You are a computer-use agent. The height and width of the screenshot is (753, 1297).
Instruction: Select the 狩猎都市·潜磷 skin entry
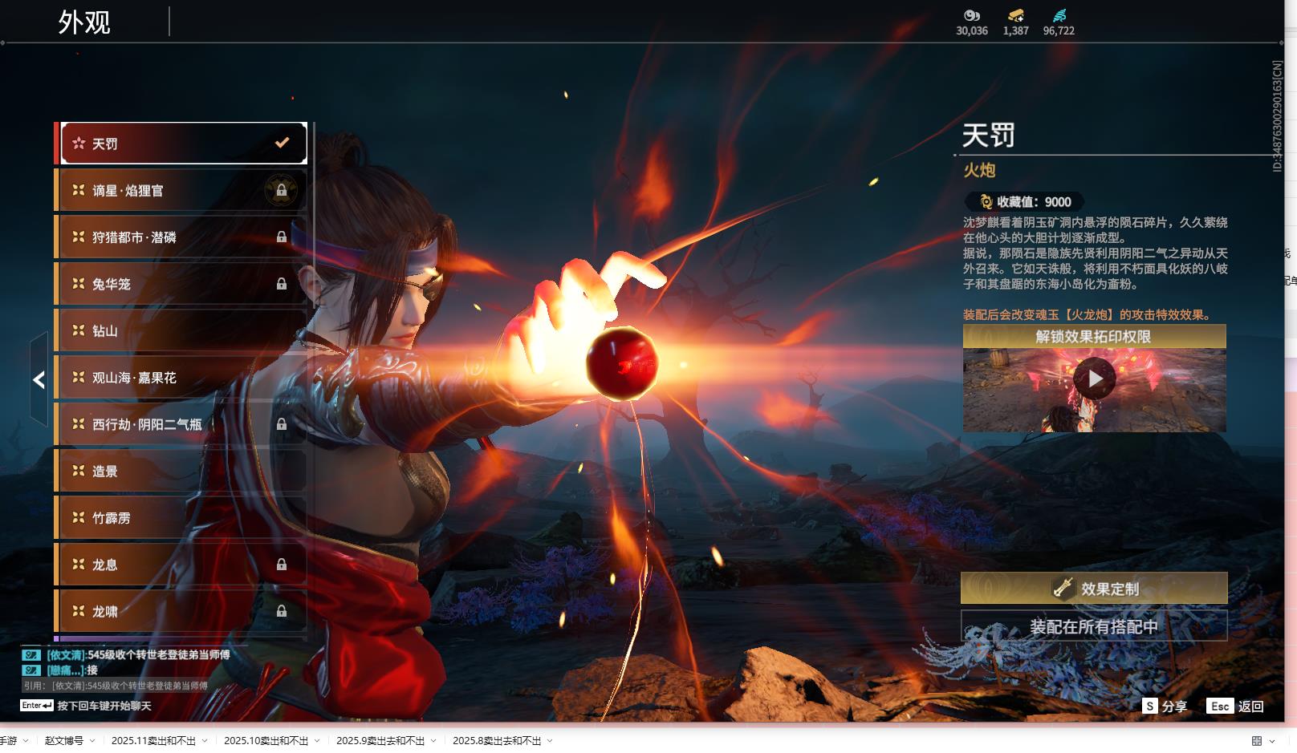point(184,237)
